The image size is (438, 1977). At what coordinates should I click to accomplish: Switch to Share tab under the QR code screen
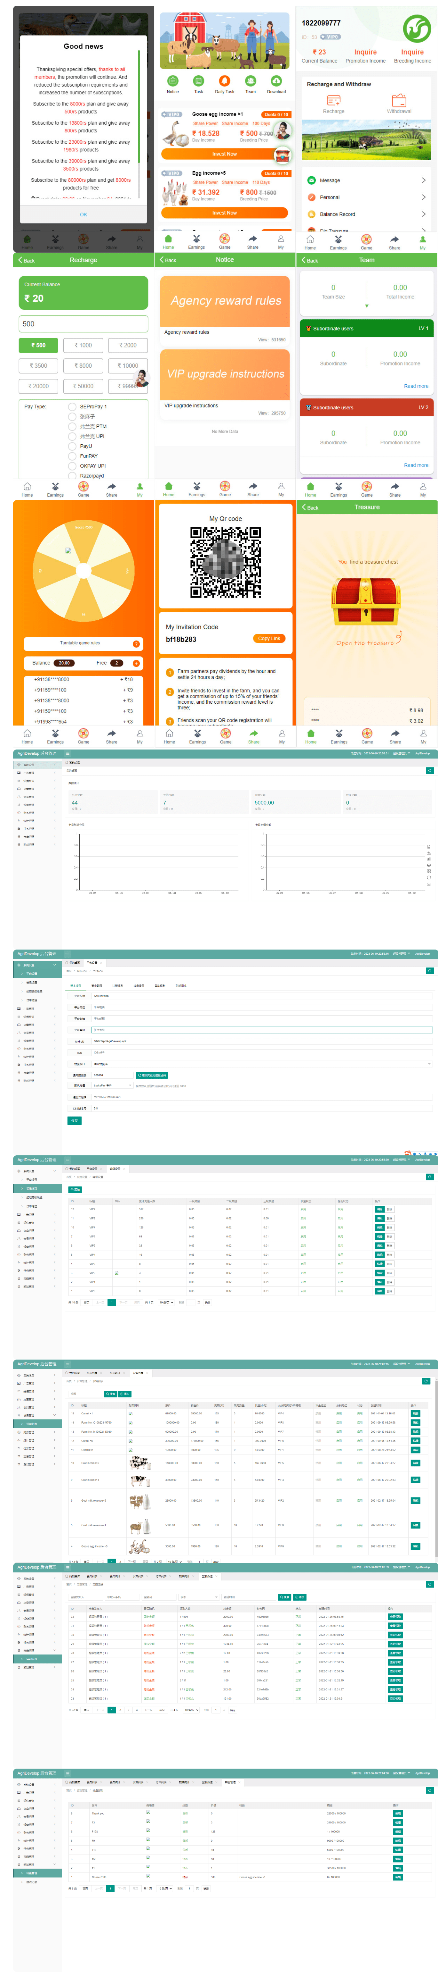click(x=253, y=736)
